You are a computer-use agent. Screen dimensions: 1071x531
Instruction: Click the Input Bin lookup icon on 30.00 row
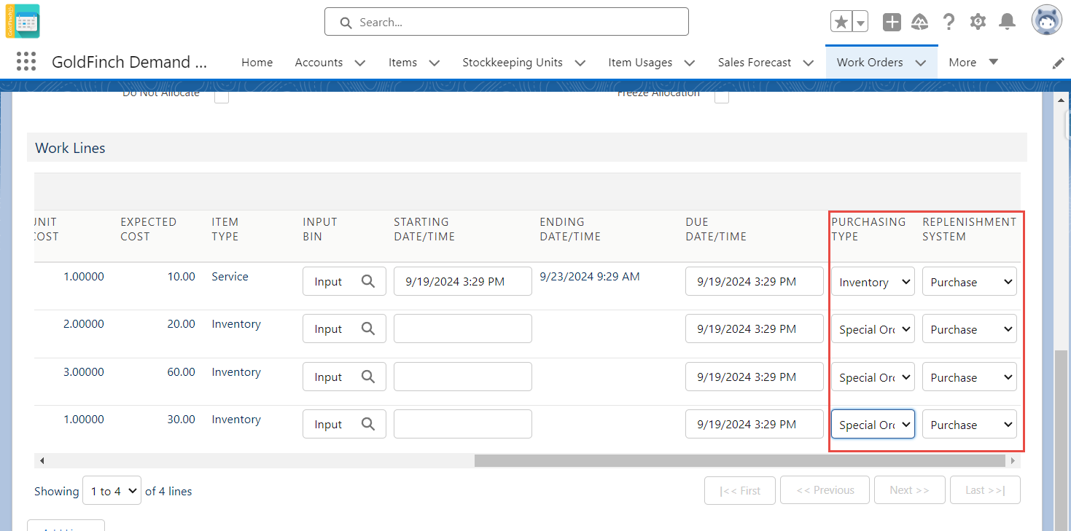click(368, 424)
